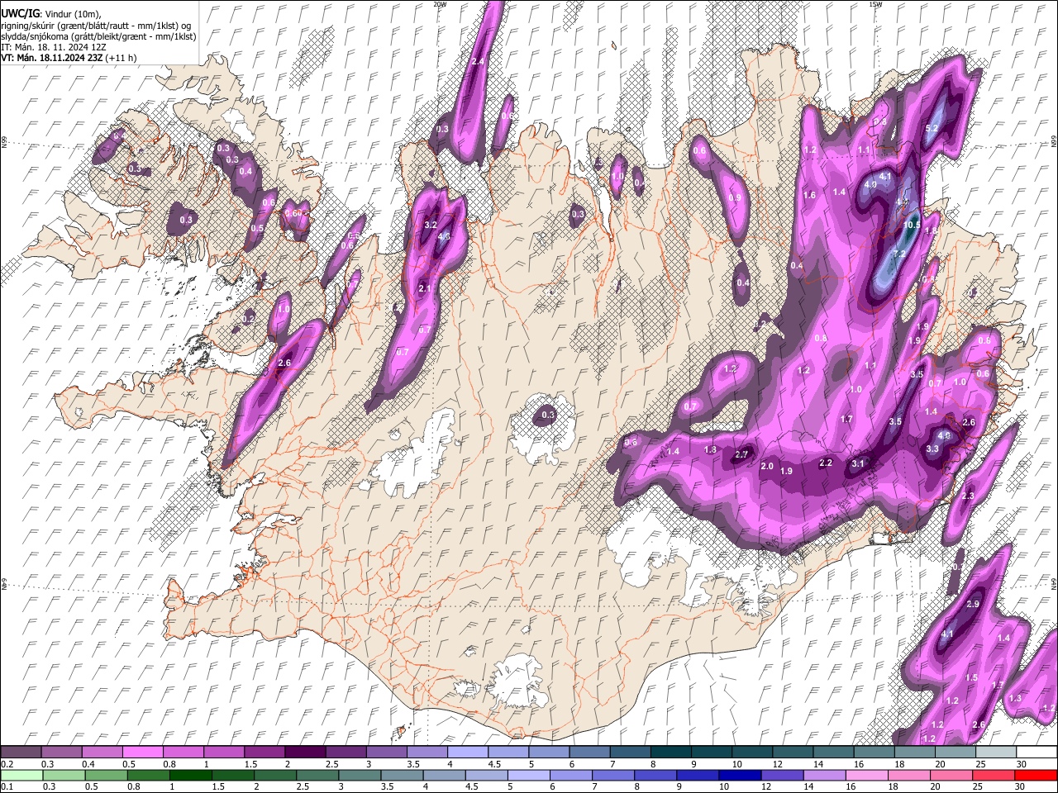Click the 0.1 label on the lower scale

point(6,786)
